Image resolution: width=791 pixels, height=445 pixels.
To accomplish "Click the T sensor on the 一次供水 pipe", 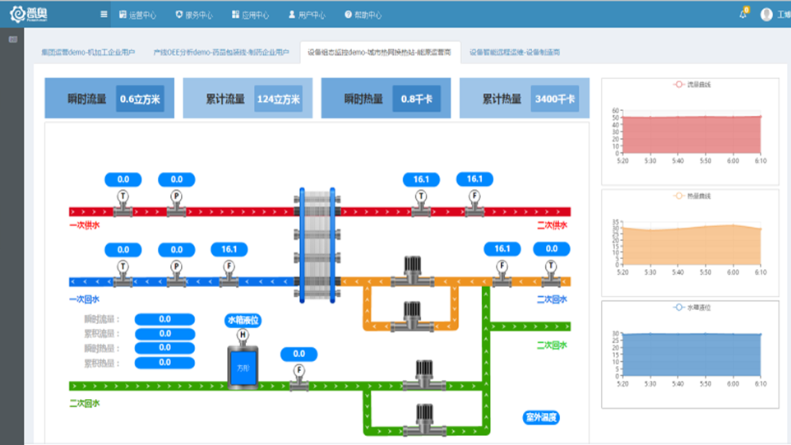I will [123, 203].
